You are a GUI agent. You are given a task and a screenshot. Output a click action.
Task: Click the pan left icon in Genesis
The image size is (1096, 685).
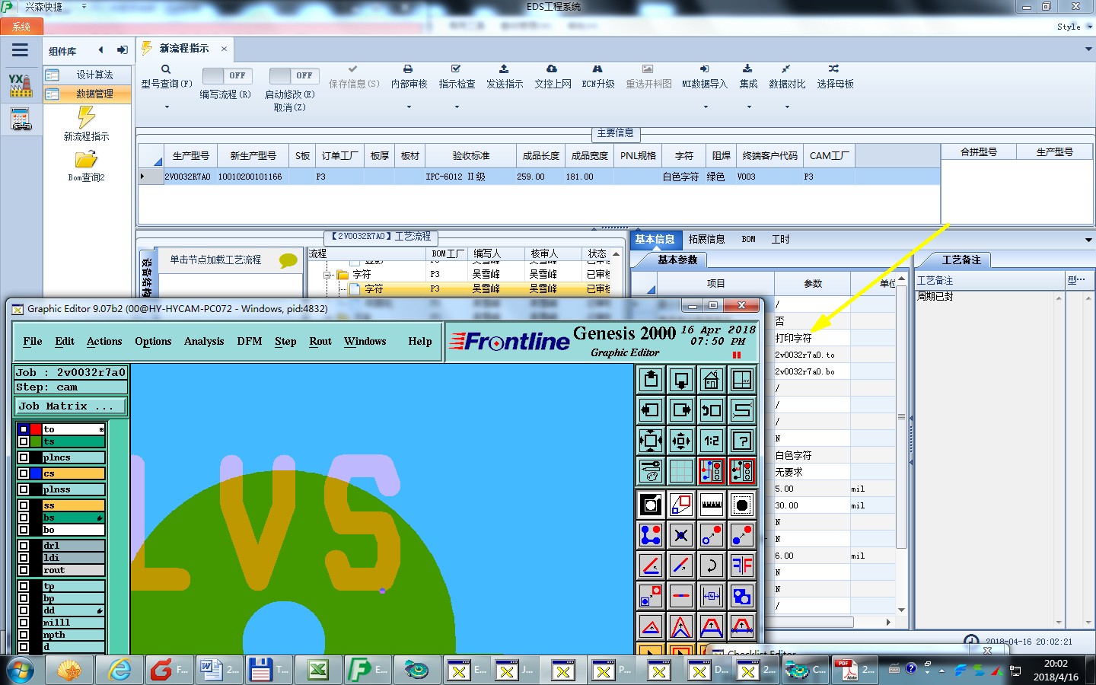pyautogui.click(x=651, y=410)
